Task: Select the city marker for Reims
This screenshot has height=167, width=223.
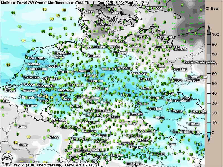Action: click(16, 126)
